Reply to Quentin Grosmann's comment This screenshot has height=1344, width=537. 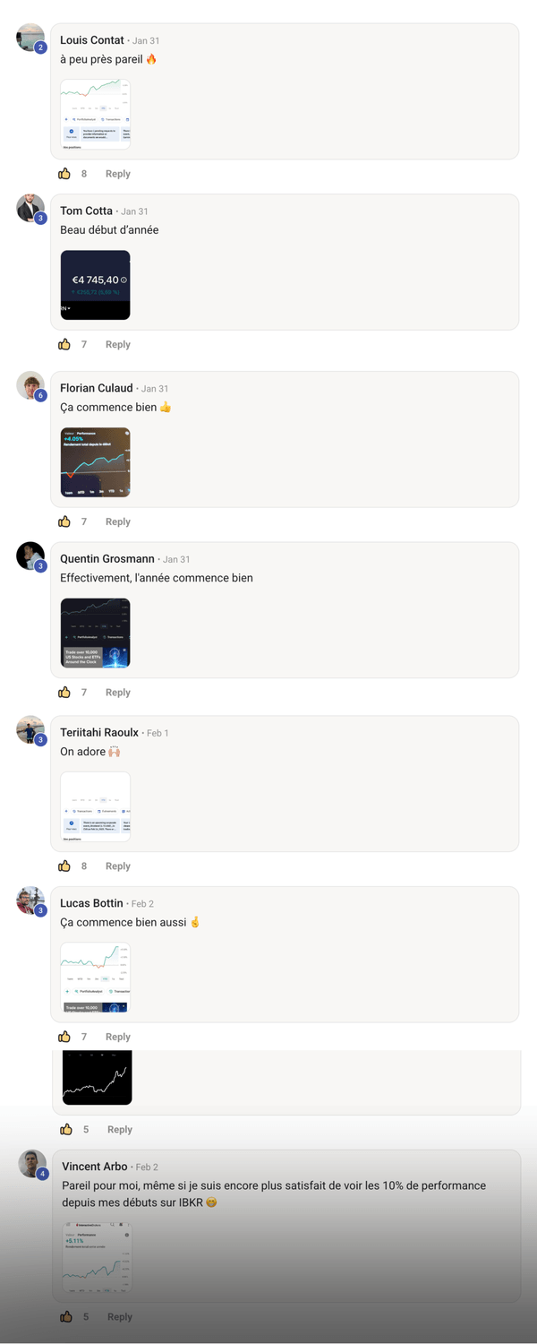[x=118, y=692]
